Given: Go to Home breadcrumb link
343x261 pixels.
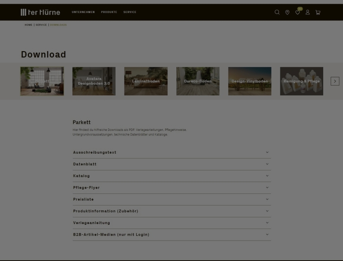Looking at the screenshot, I should (x=28, y=25).
